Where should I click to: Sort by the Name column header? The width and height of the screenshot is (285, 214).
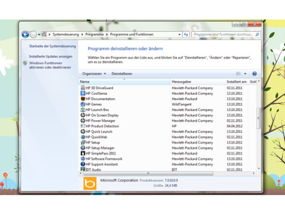point(124,81)
